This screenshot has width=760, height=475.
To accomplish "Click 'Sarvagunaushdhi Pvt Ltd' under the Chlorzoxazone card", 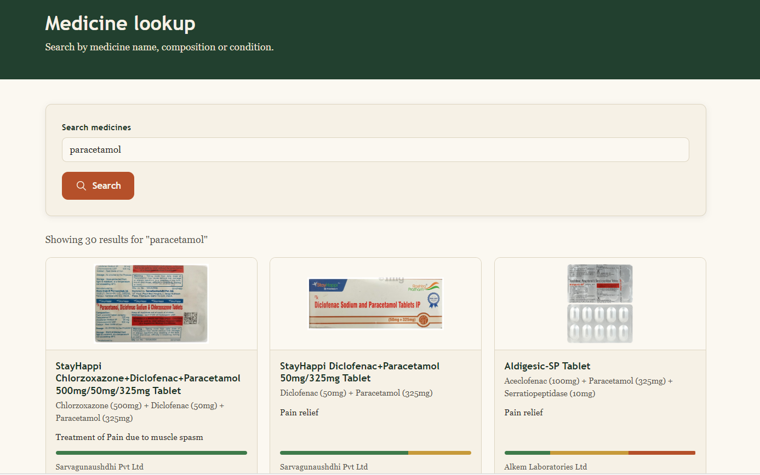I will click(100, 467).
